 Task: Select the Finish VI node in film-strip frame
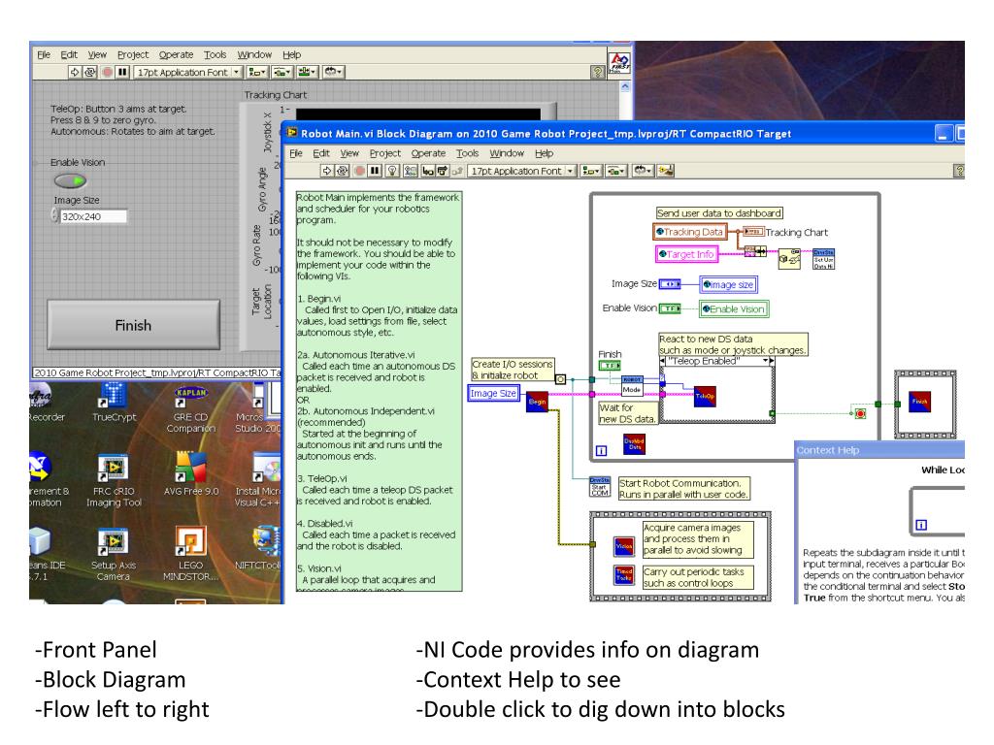point(920,401)
